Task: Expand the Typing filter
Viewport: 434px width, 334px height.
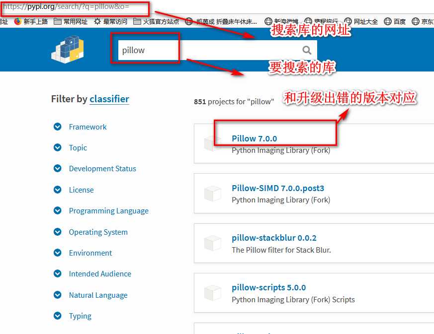Action: (x=72, y=316)
